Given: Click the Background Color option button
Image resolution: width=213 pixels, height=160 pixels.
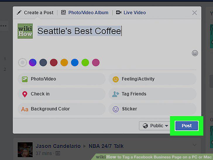Looking at the screenshot, I should coord(61,109).
